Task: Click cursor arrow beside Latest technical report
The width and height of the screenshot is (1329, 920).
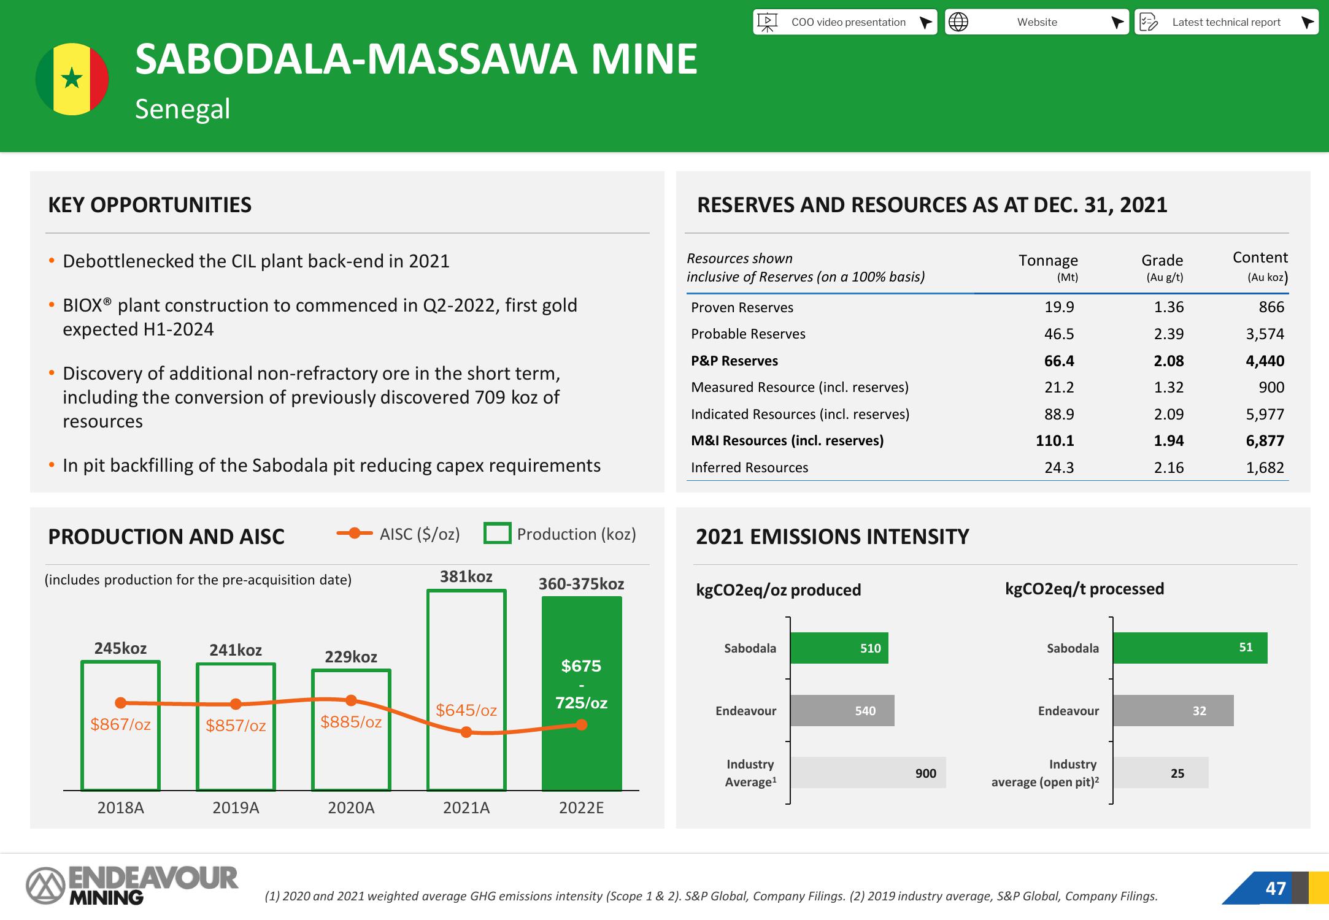Action: [1307, 23]
